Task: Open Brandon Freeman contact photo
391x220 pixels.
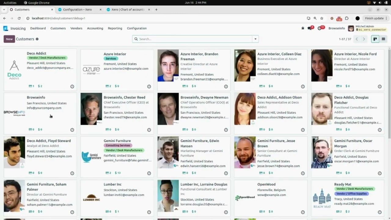Action: point(168,65)
